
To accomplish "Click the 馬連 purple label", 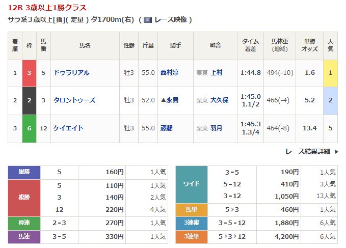I will pos(24,237).
